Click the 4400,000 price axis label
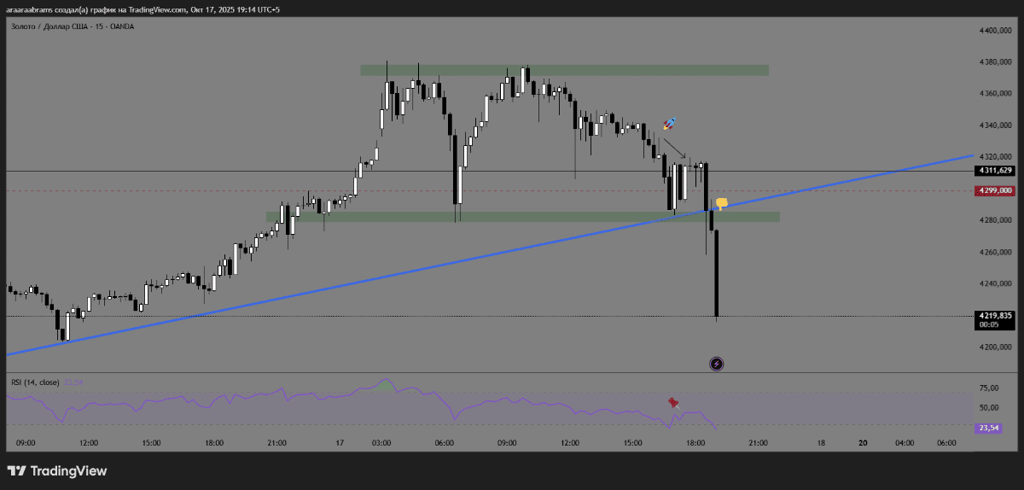 [994, 31]
